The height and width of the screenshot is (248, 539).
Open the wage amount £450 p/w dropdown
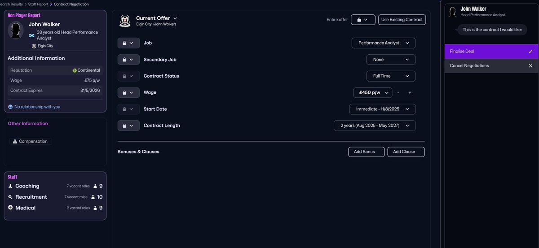point(373,93)
